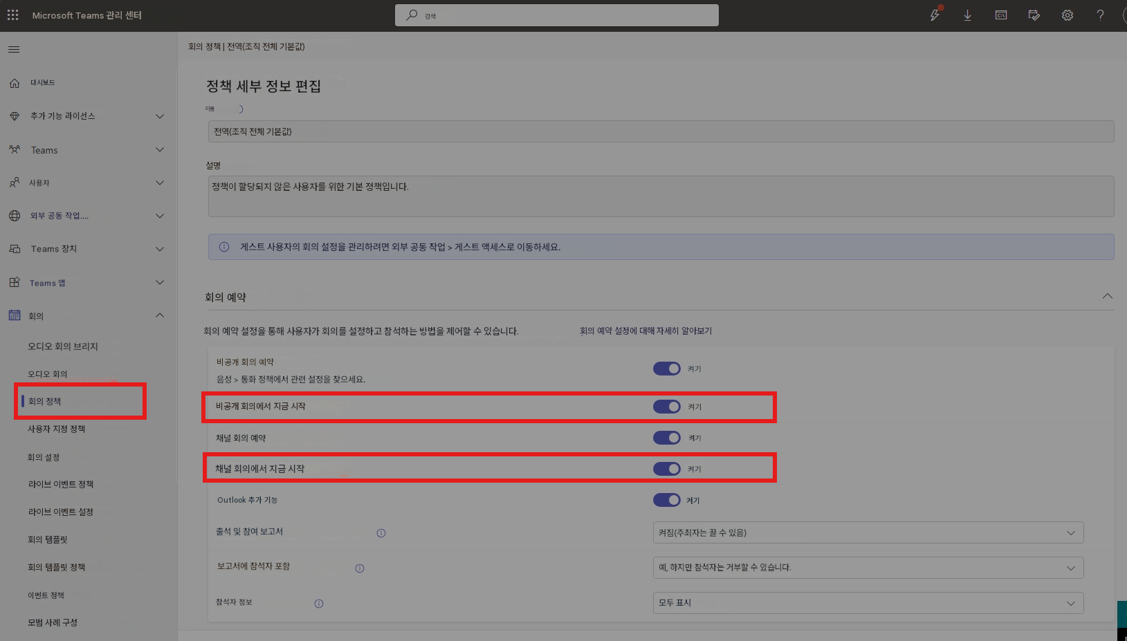Click the Teams 앱 icon
The height and width of the screenshot is (641, 1127).
(x=15, y=282)
